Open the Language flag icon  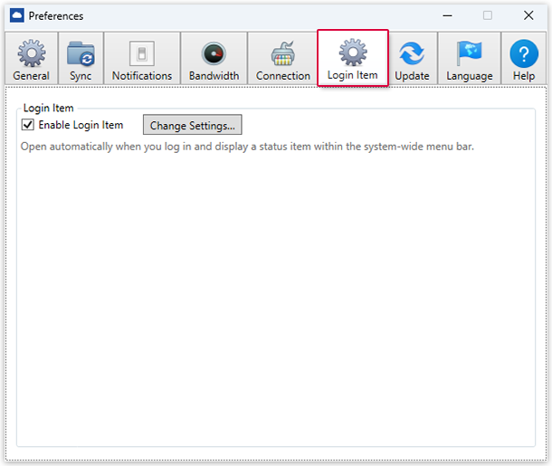point(470,53)
